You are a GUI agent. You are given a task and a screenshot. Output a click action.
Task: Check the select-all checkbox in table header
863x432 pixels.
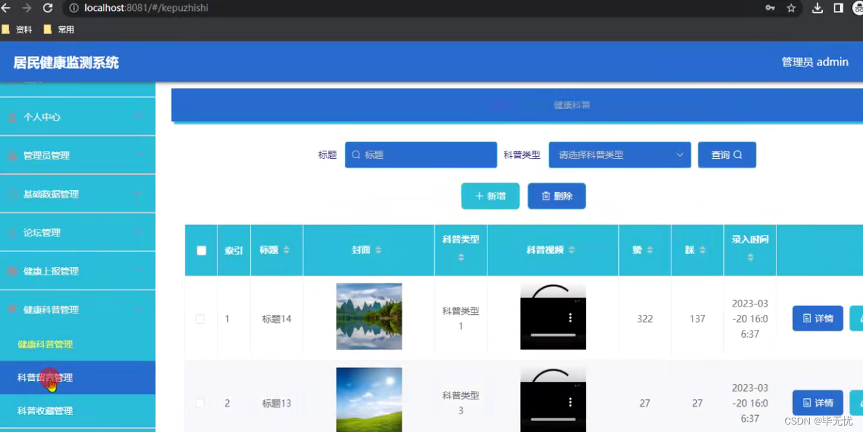[x=200, y=250]
